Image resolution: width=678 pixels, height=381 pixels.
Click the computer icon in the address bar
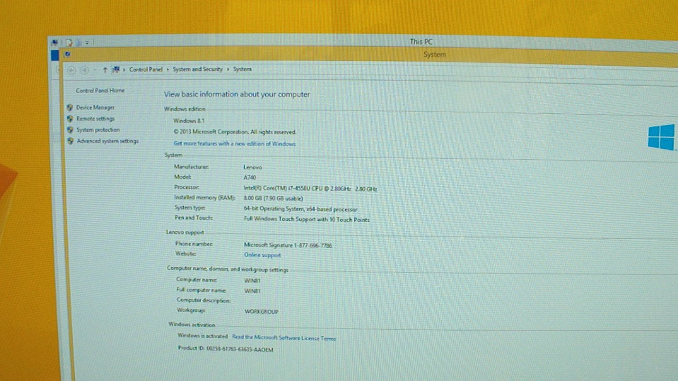click(x=116, y=69)
